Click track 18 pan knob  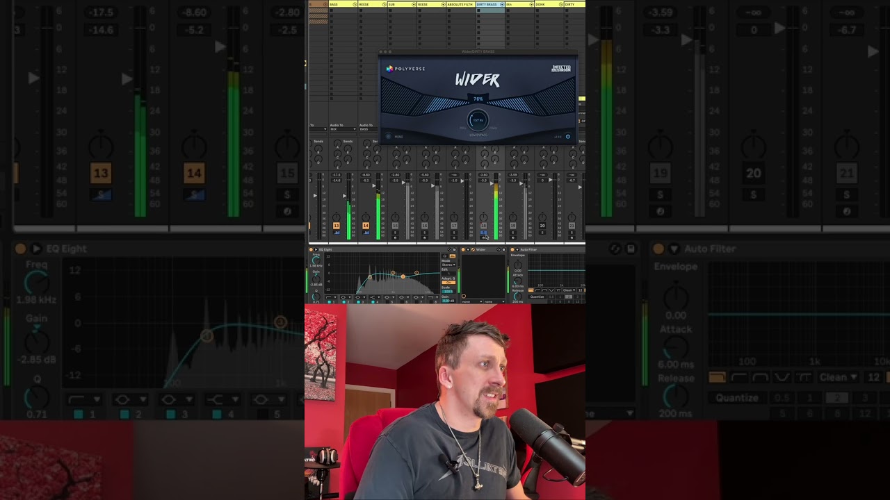[x=483, y=217]
